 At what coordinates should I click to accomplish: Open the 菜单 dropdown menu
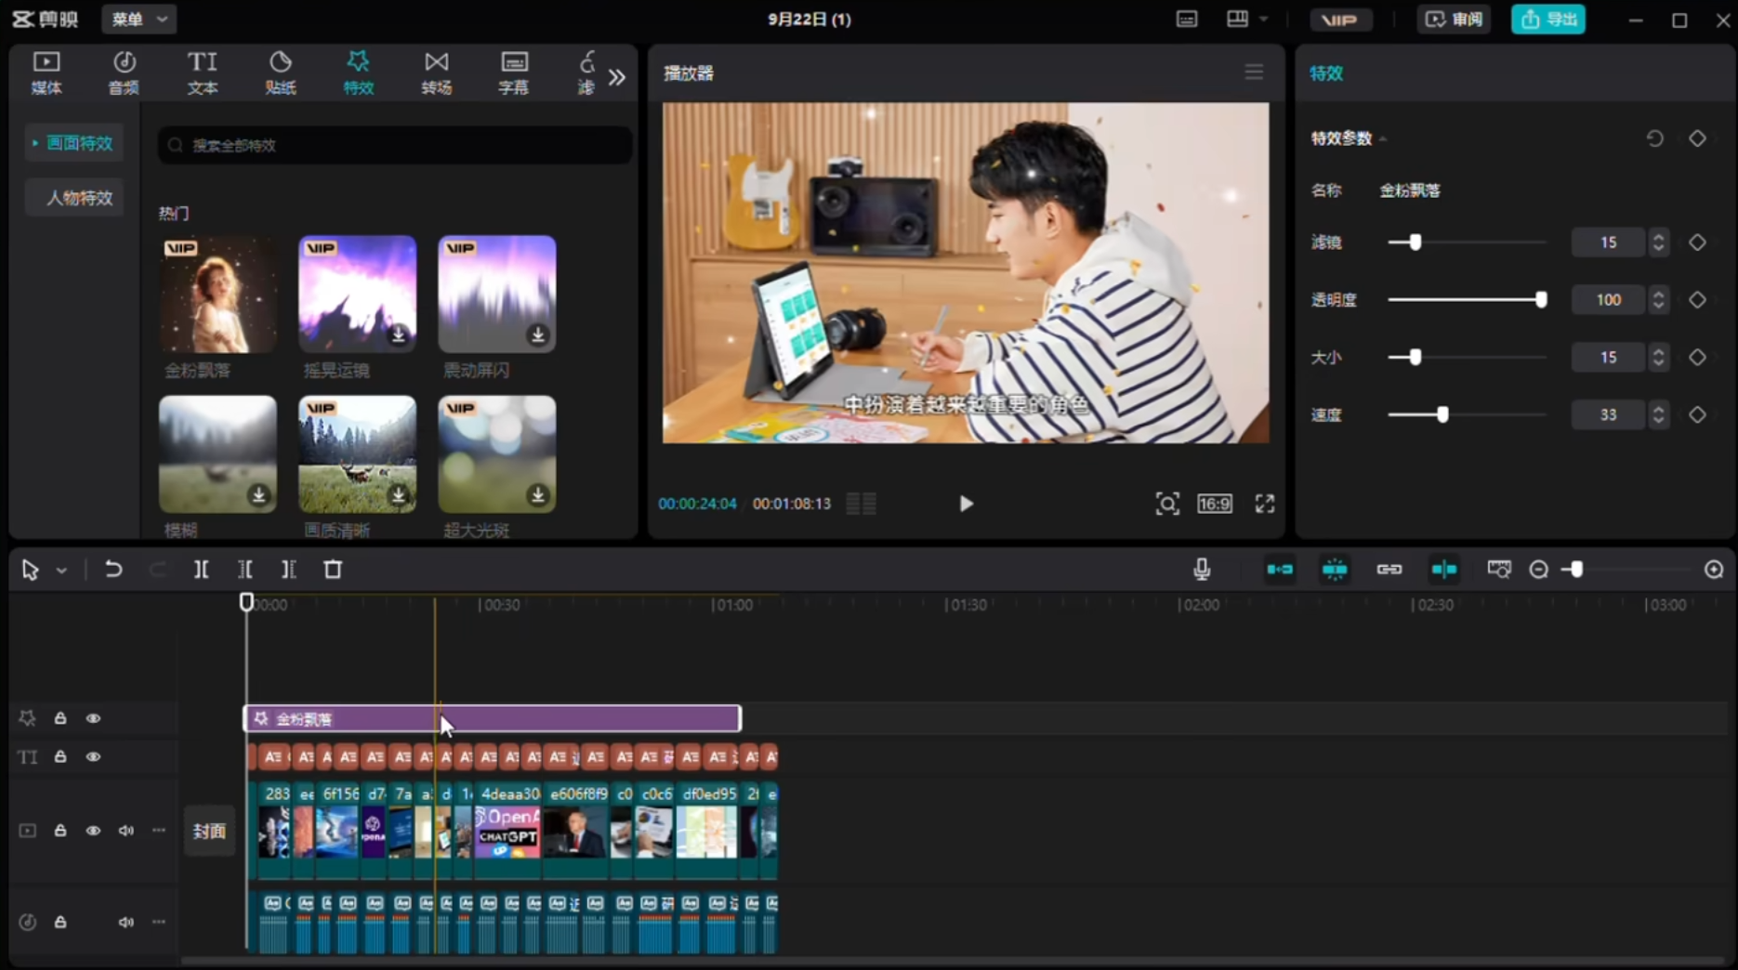[x=139, y=19]
